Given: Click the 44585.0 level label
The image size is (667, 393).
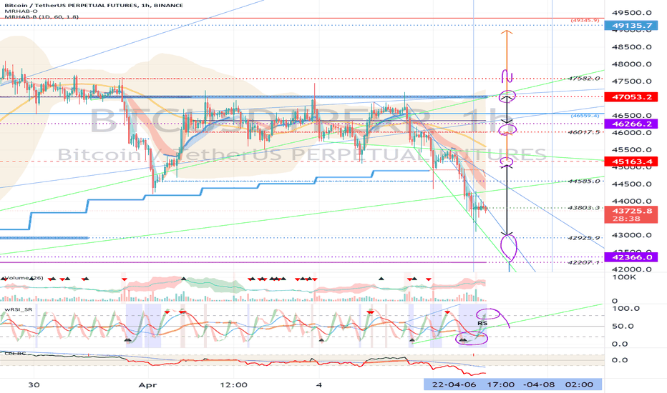Looking at the screenshot, I should [584, 181].
